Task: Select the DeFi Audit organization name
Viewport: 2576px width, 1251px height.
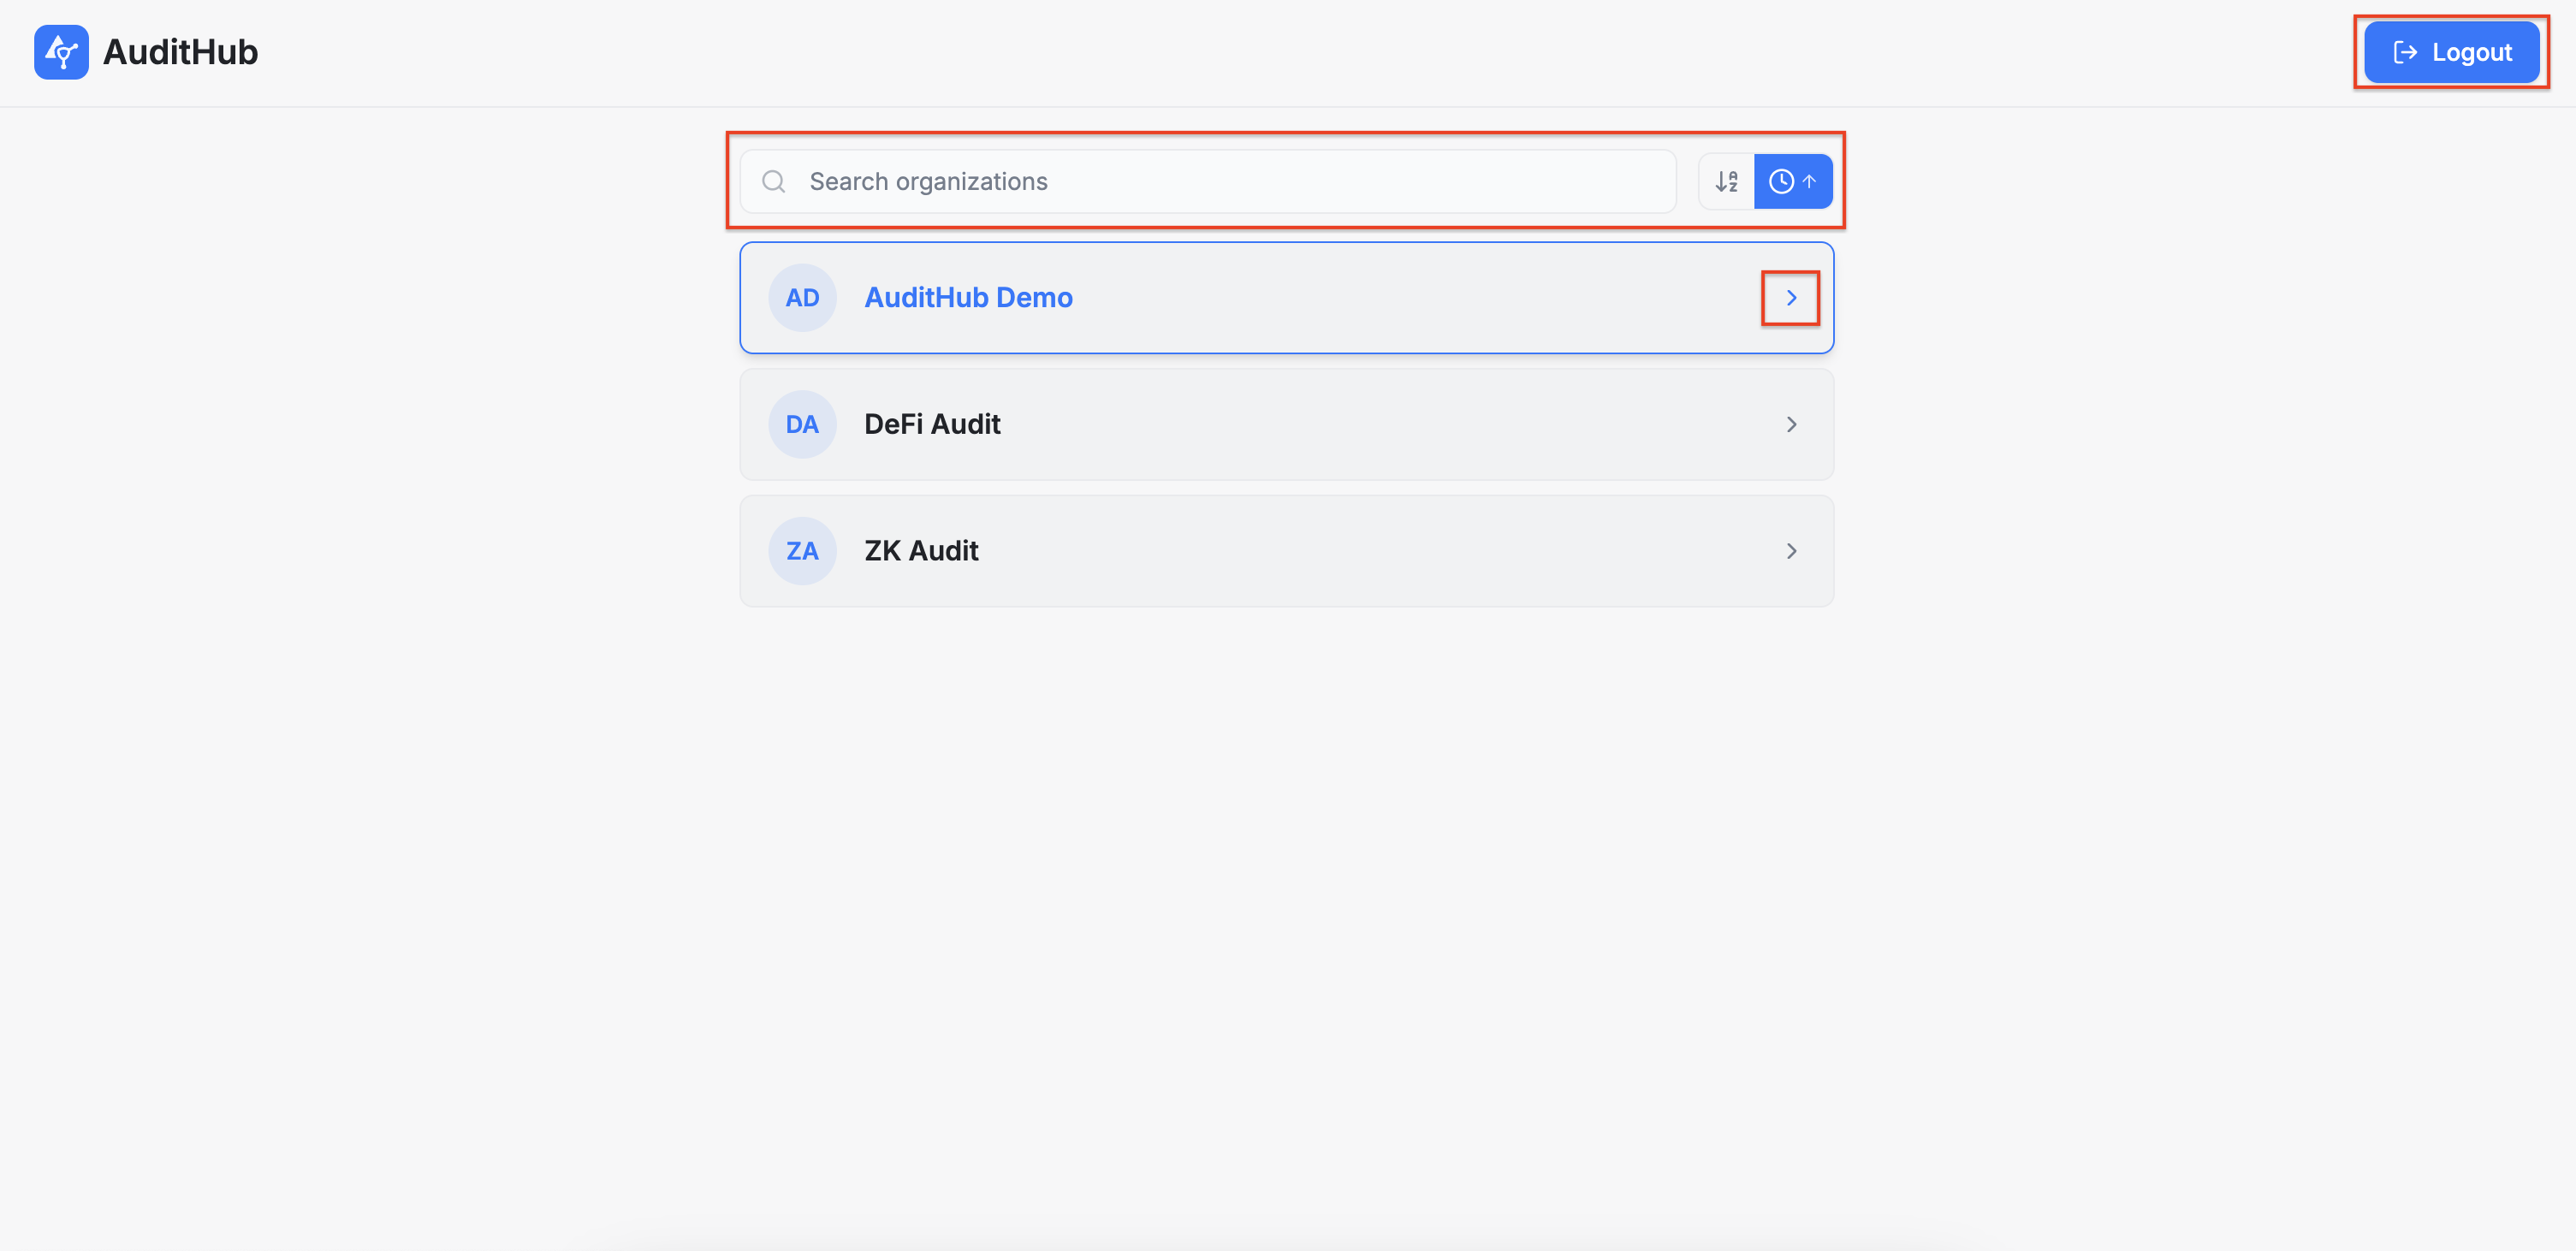Action: click(932, 424)
